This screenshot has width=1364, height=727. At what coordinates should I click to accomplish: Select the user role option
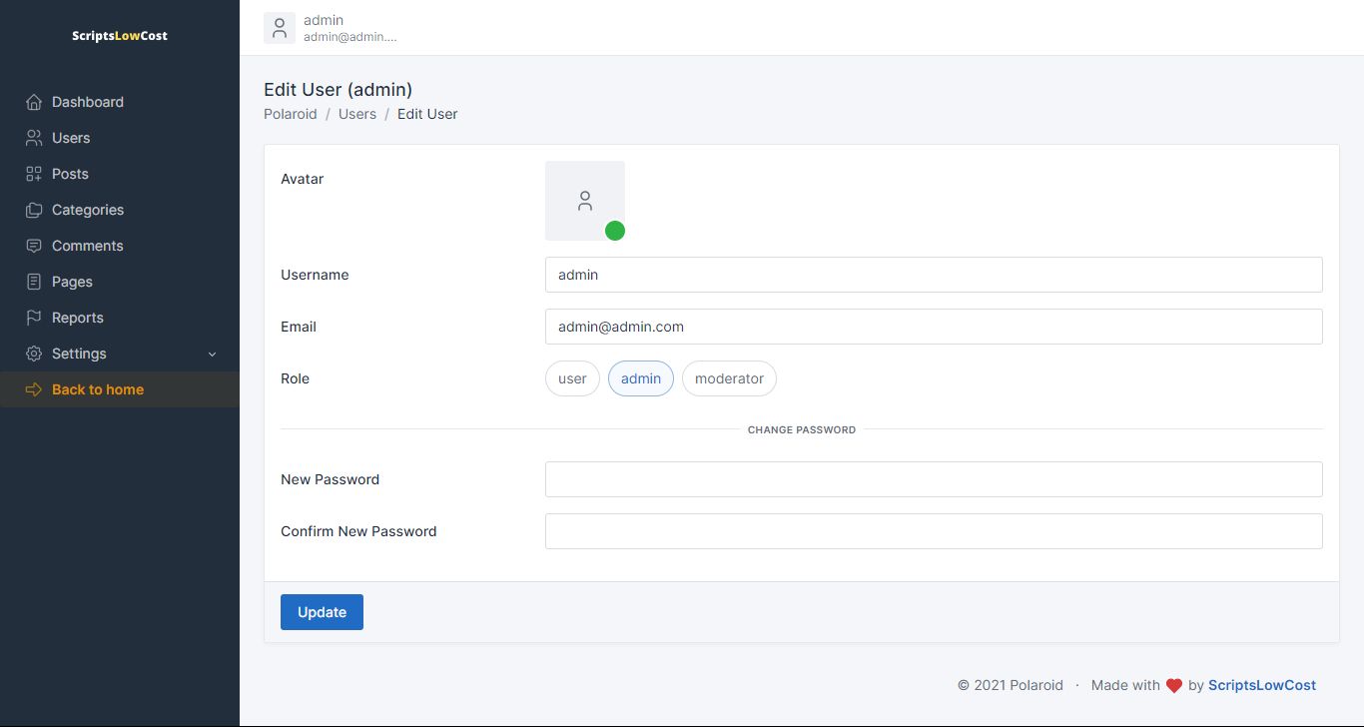[x=572, y=378]
